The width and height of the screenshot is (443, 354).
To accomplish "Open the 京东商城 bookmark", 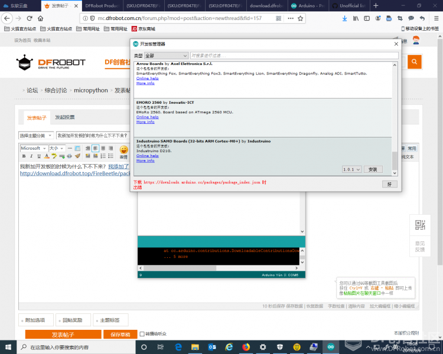I will point(144,29).
